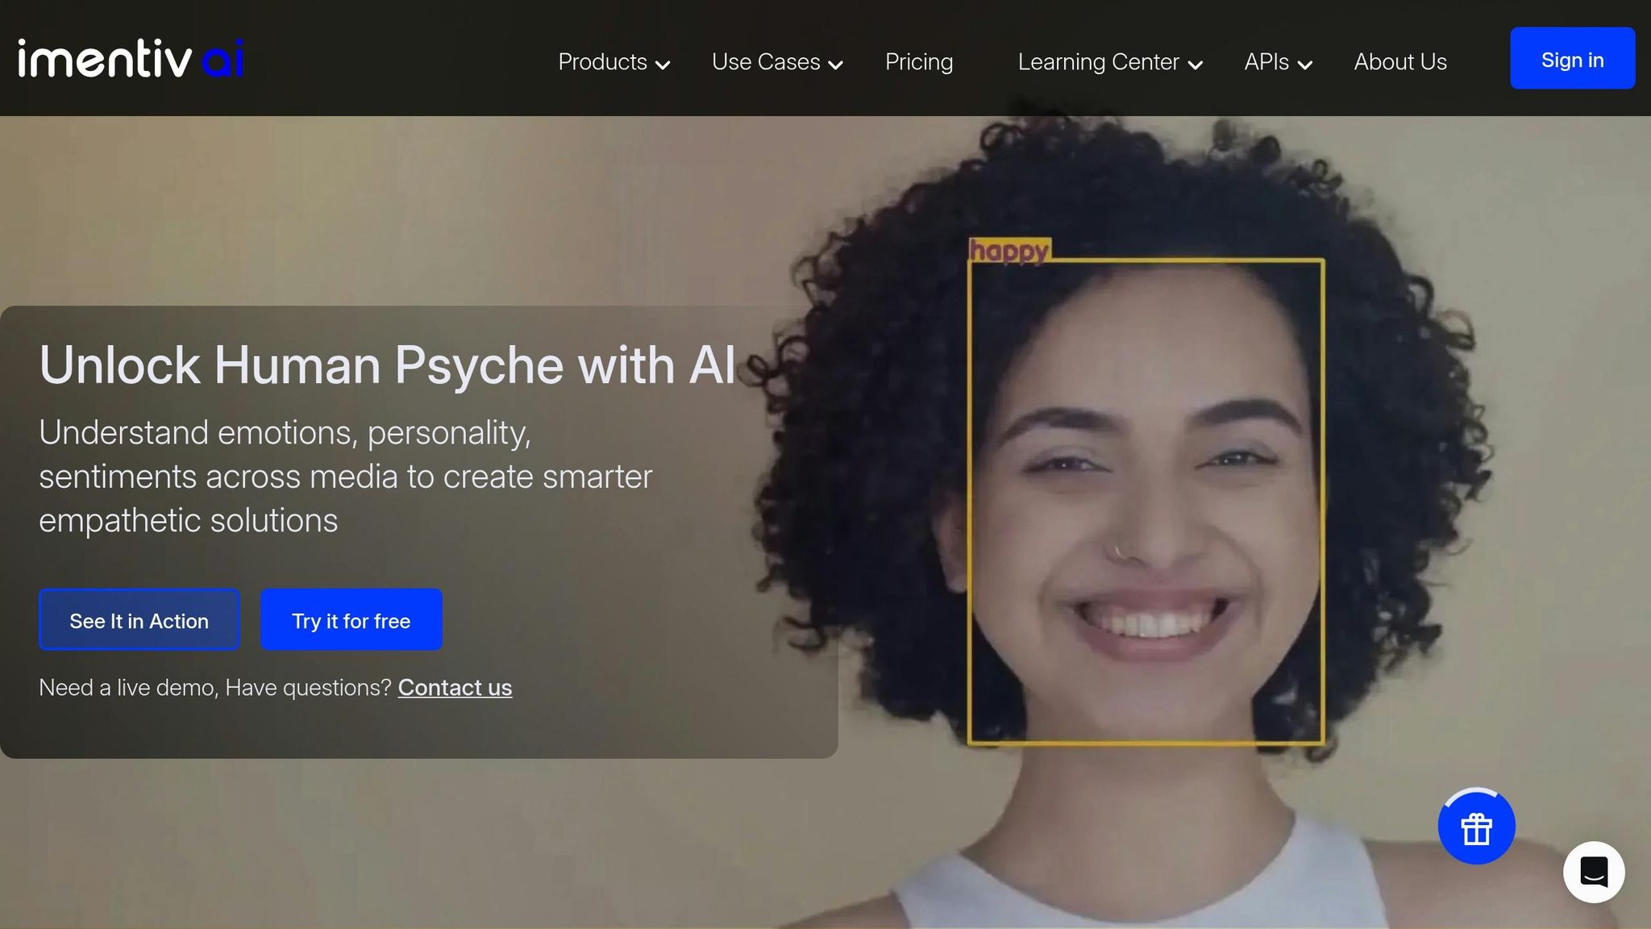This screenshot has width=1651, height=929.
Task: Follow the Contact us link
Action: pyautogui.click(x=455, y=687)
